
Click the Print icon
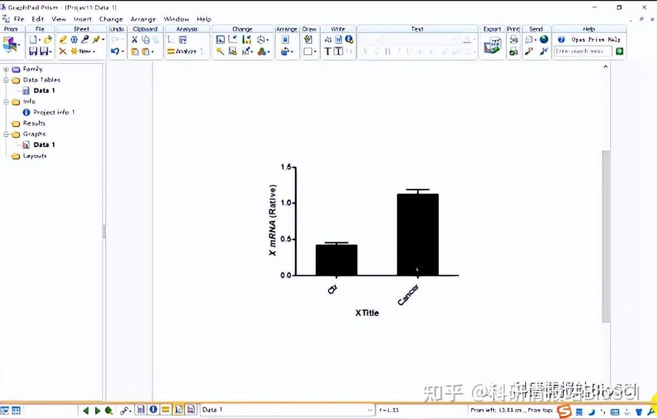pyautogui.click(x=513, y=39)
